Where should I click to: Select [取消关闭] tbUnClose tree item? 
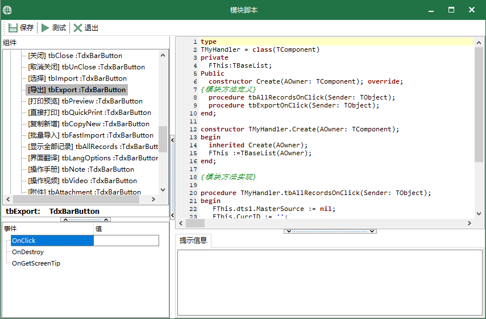click(x=86, y=67)
